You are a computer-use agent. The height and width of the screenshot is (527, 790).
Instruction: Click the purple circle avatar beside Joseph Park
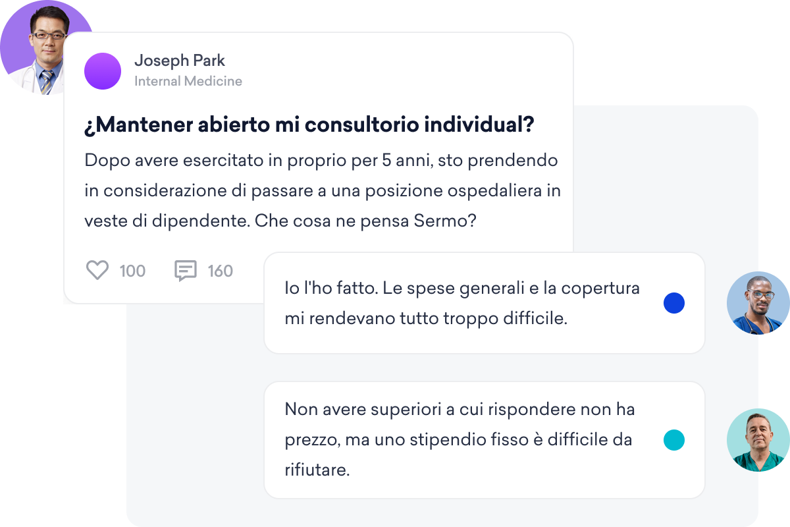103,71
